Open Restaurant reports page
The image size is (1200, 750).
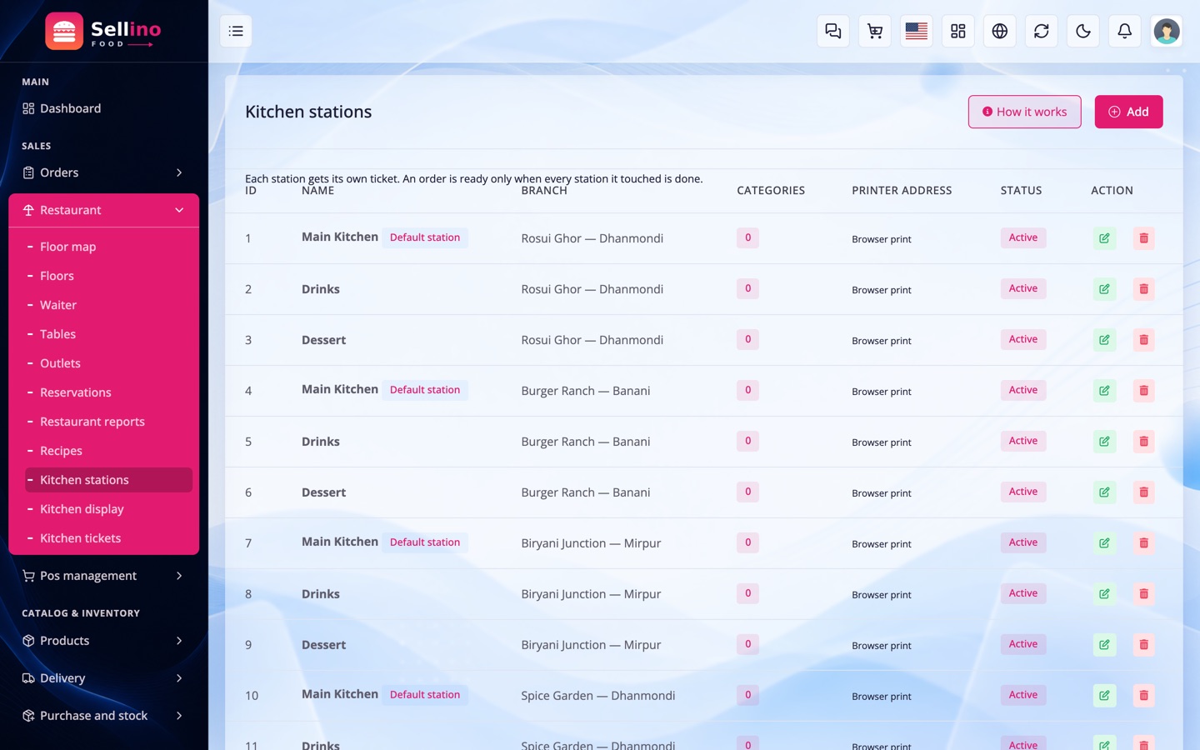108,422
